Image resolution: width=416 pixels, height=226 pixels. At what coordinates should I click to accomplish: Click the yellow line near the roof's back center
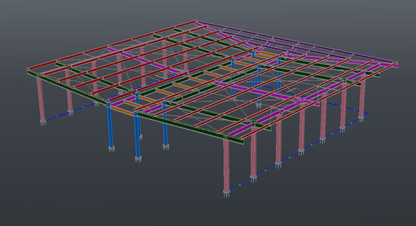[x=178, y=70]
